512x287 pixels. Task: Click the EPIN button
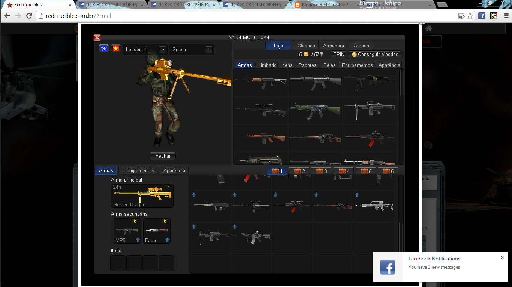[339, 54]
